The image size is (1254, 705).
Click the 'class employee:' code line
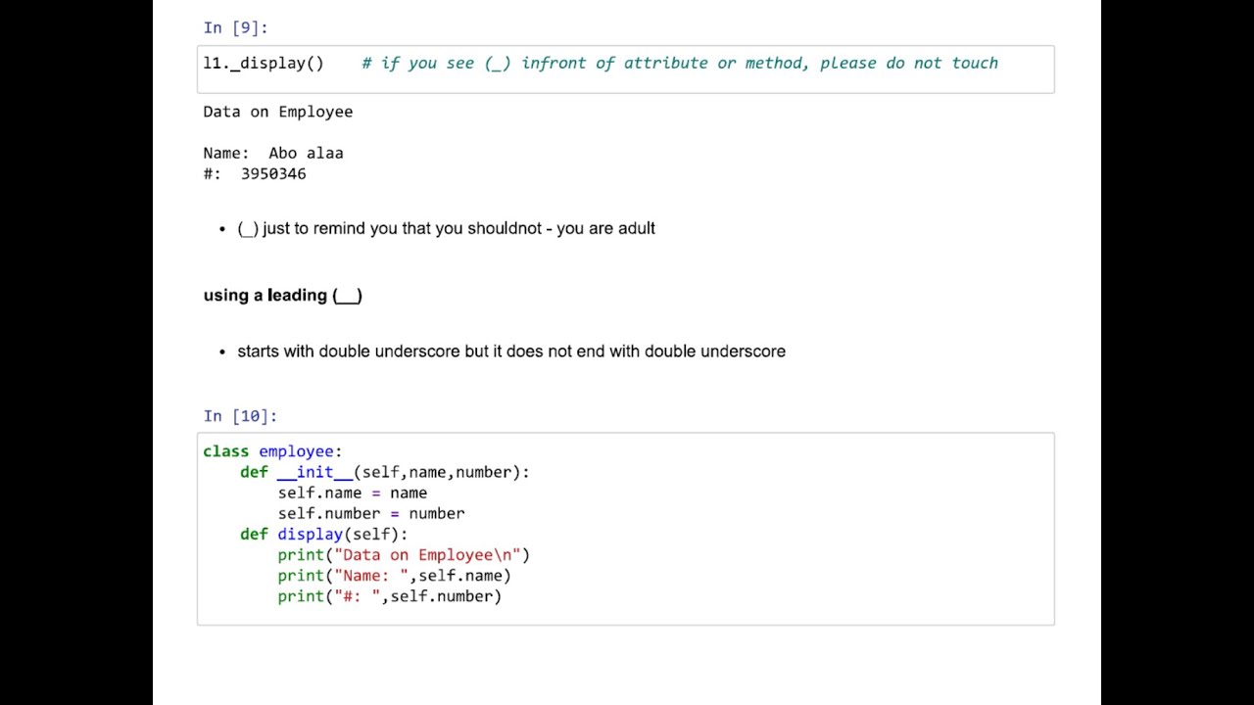pos(272,451)
